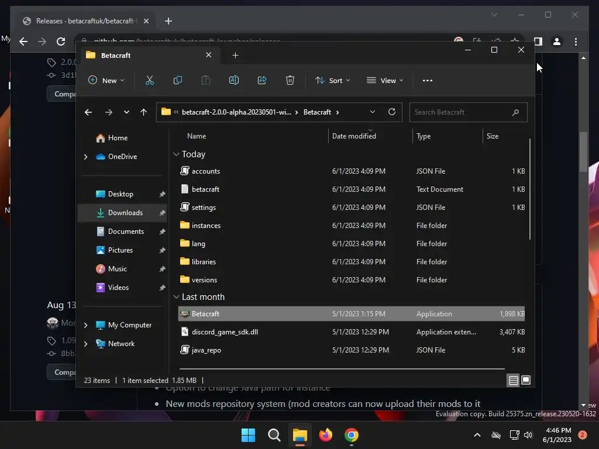Click the Rename icon in the toolbar
Viewport: 599px width, 449px height.
click(x=234, y=80)
